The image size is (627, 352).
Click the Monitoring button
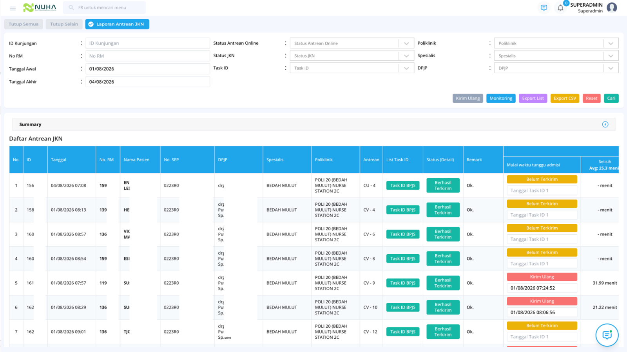pyautogui.click(x=501, y=99)
